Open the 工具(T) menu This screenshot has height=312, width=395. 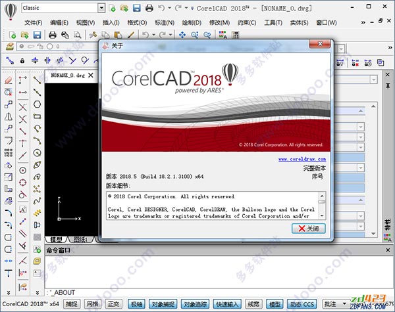[273, 22]
